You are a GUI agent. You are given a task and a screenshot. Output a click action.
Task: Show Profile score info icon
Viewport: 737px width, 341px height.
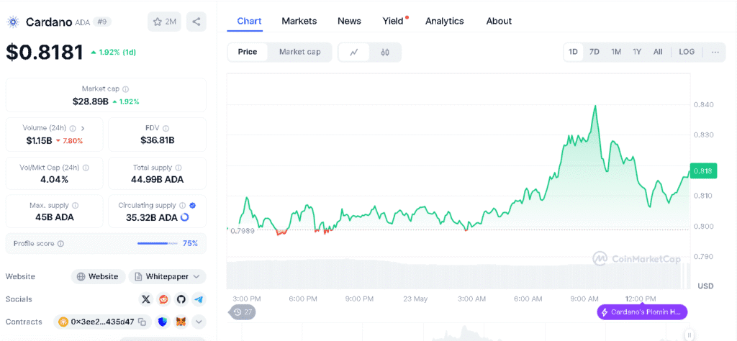point(61,244)
